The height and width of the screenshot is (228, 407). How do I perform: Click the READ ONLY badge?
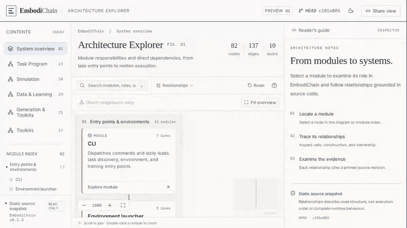point(56,206)
